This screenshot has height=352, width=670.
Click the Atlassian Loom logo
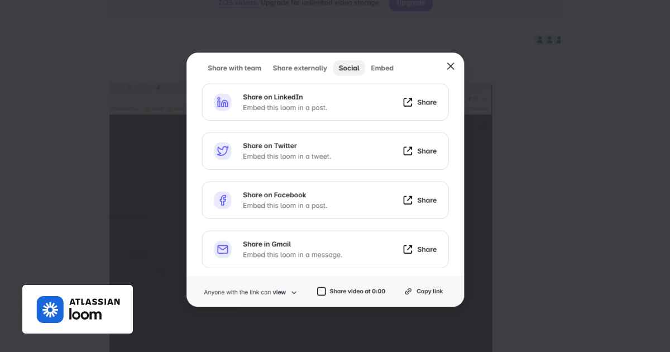pyautogui.click(x=78, y=310)
